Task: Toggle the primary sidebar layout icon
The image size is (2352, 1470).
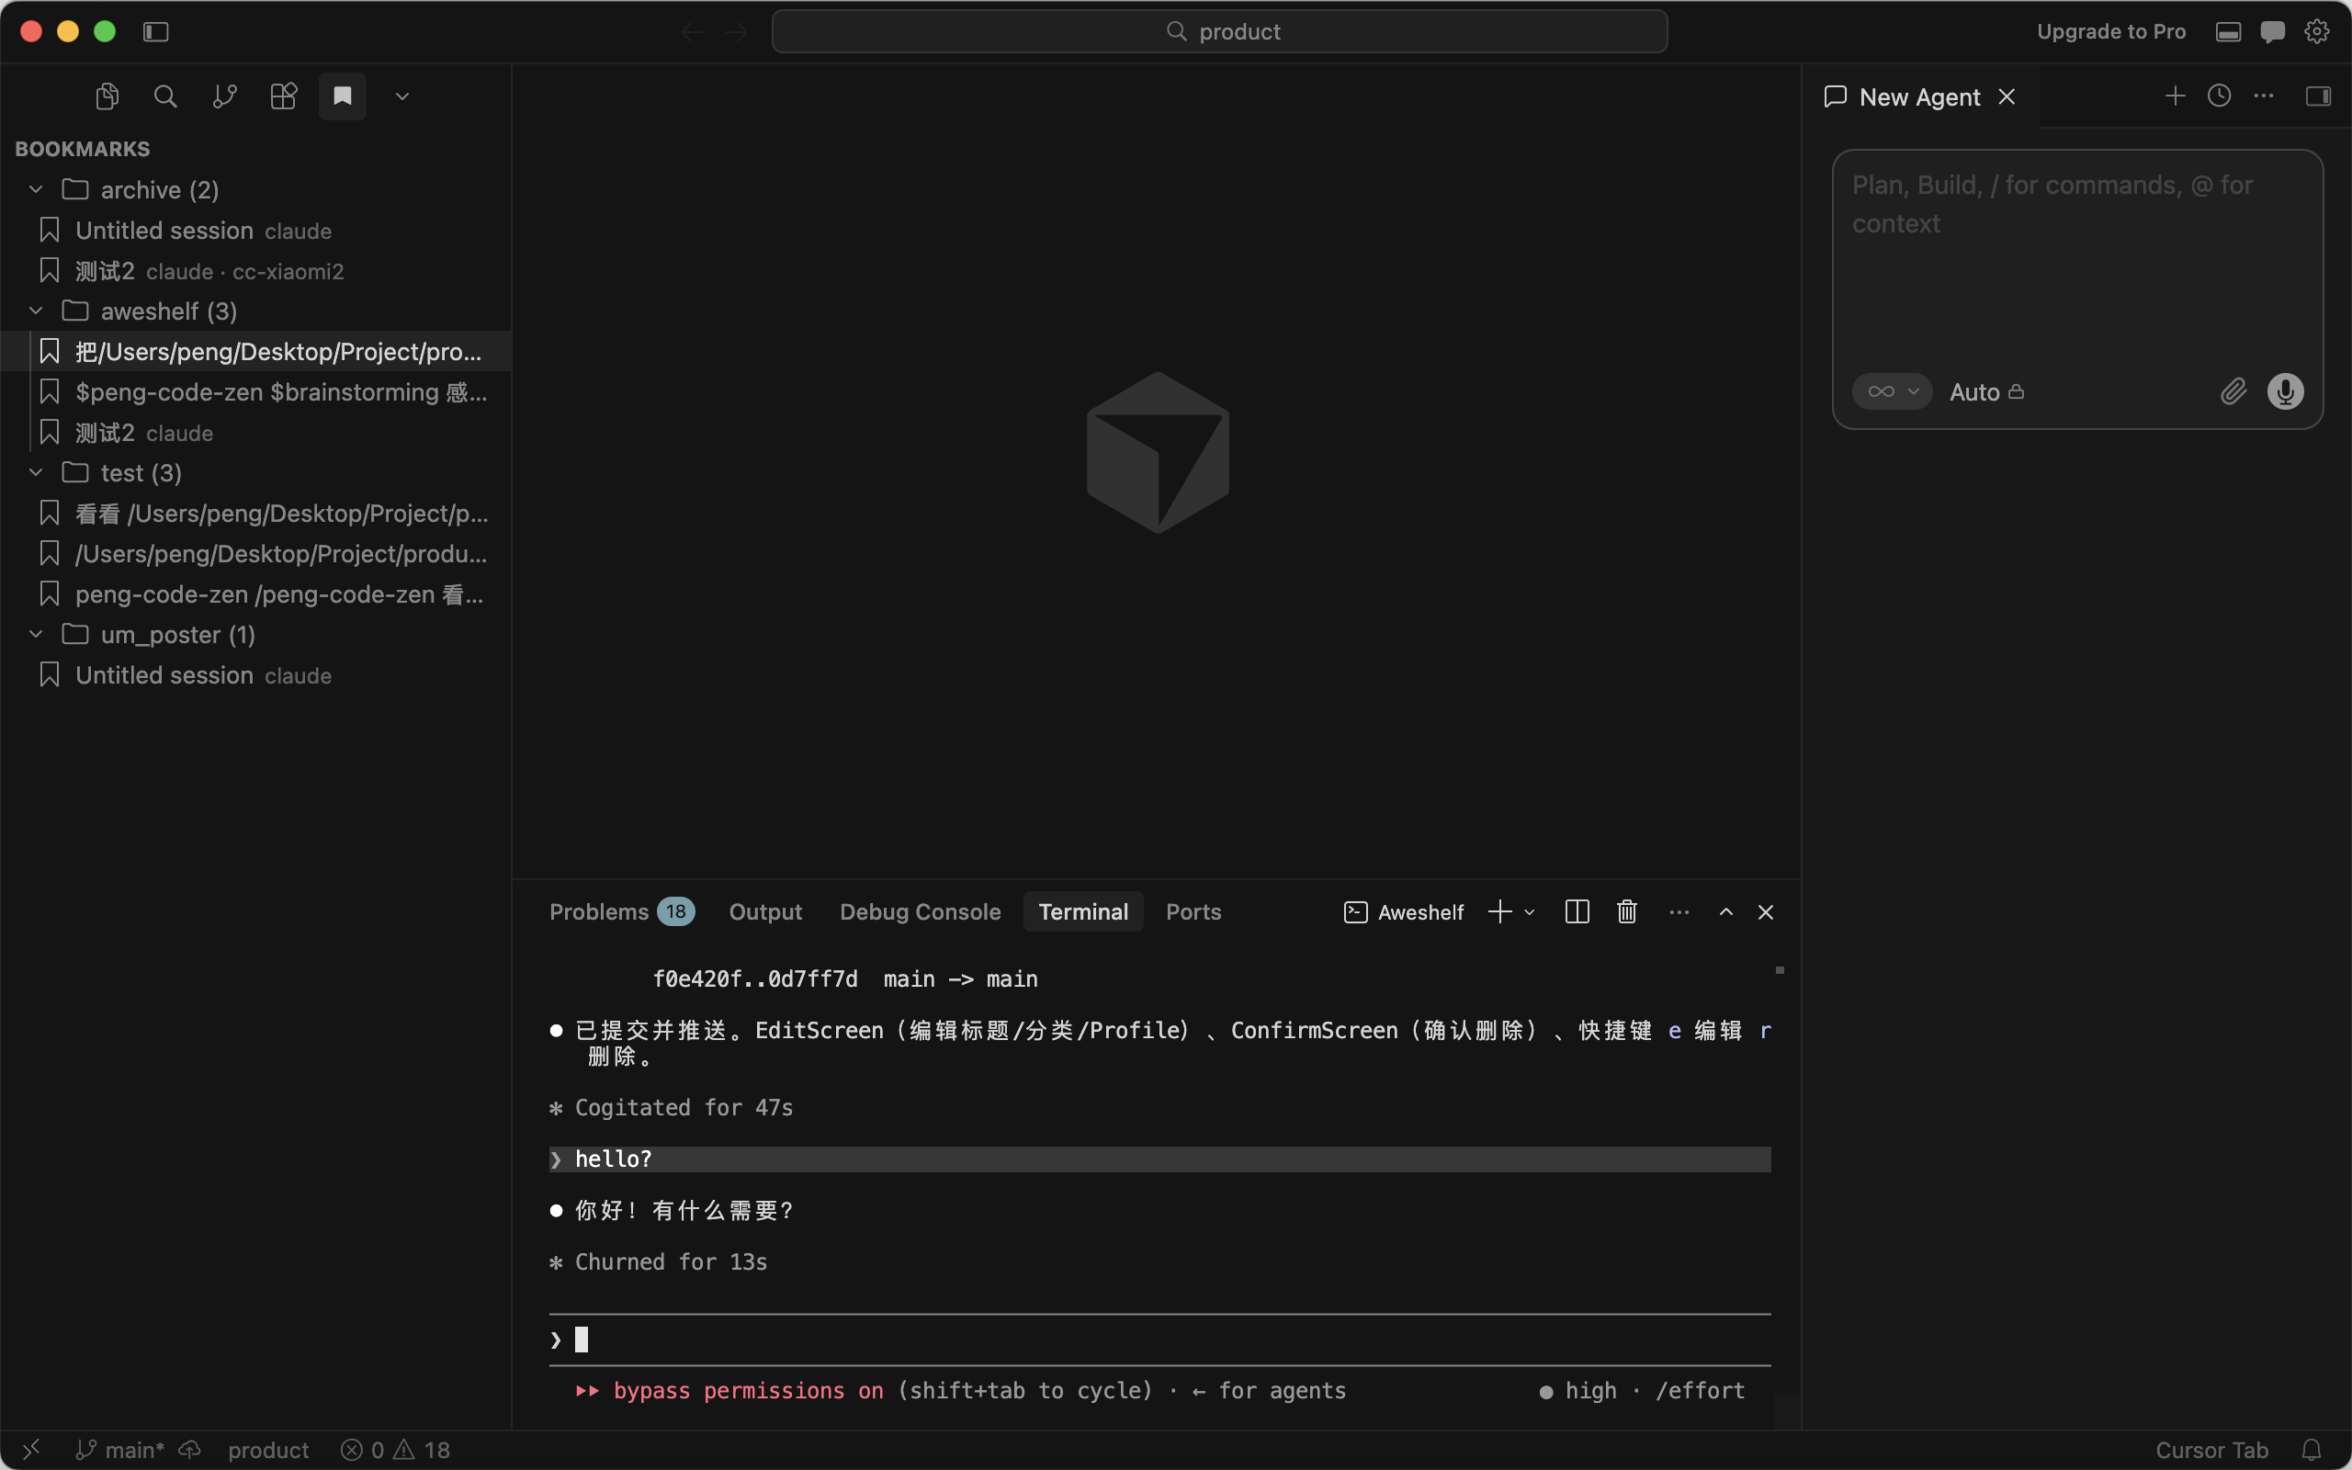Action: pos(155,32)
